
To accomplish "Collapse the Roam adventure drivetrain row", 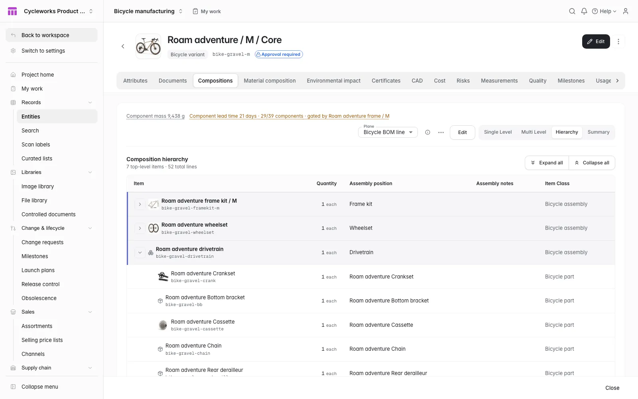I will click(140, 253).
